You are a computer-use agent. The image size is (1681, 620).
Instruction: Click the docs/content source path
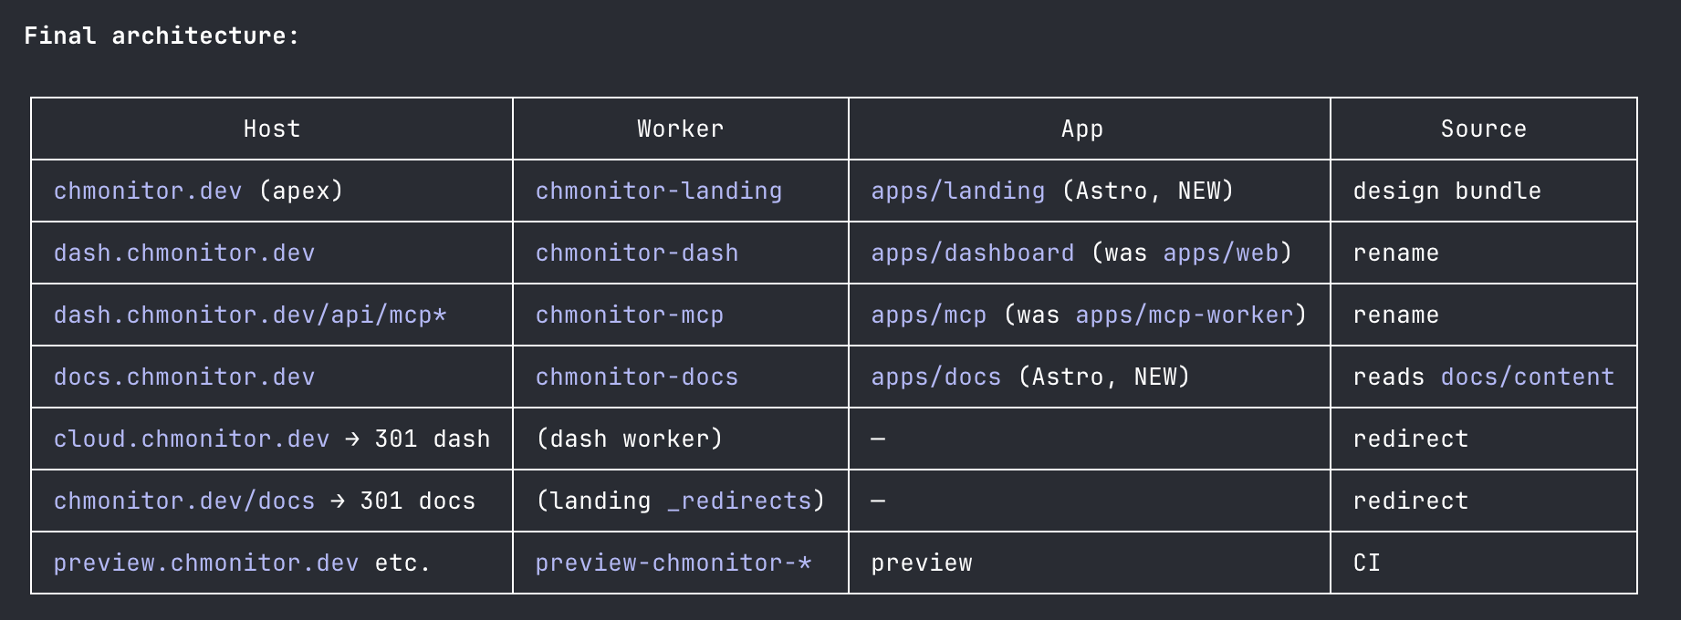(1528, 377)
